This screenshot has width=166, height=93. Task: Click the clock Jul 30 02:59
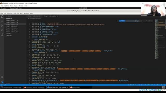pos(83,8)
